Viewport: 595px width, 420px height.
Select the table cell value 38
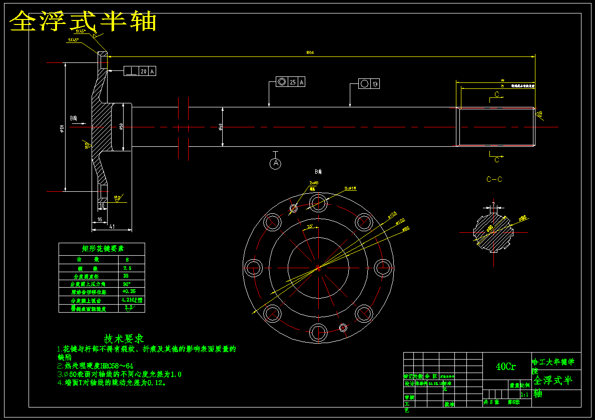(x=126, y=276)
